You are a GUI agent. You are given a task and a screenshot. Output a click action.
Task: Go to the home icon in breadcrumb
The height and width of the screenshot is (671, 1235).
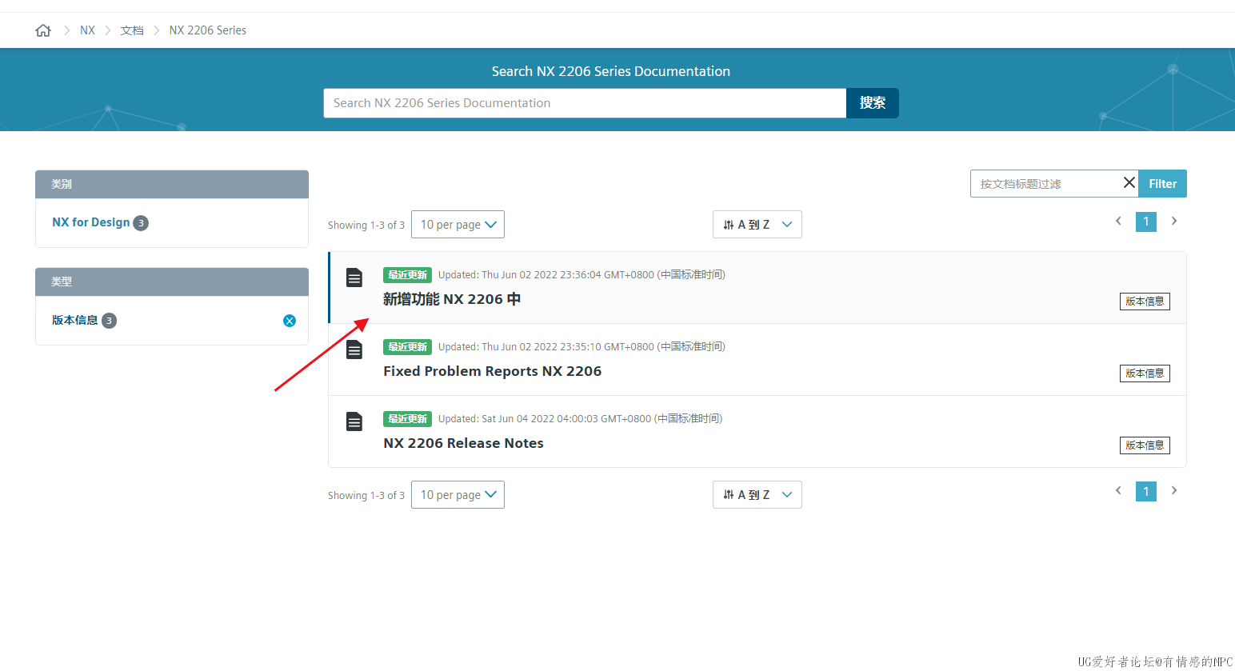click(43, 30)
